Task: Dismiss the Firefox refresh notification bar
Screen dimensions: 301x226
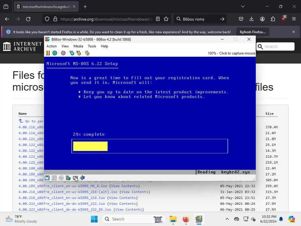Action: pos(294,32)
